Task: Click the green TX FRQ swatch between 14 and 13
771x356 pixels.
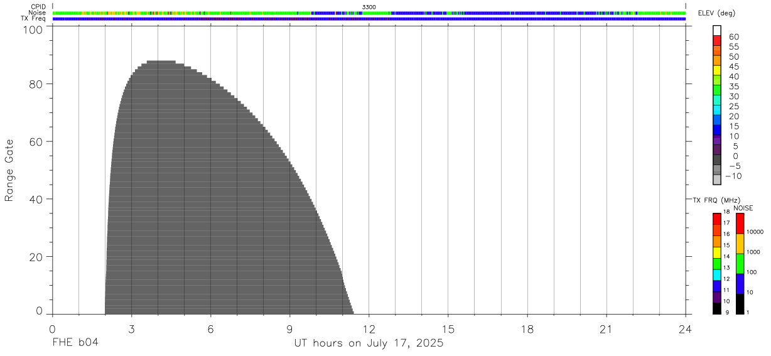Action: coord(717,264)
